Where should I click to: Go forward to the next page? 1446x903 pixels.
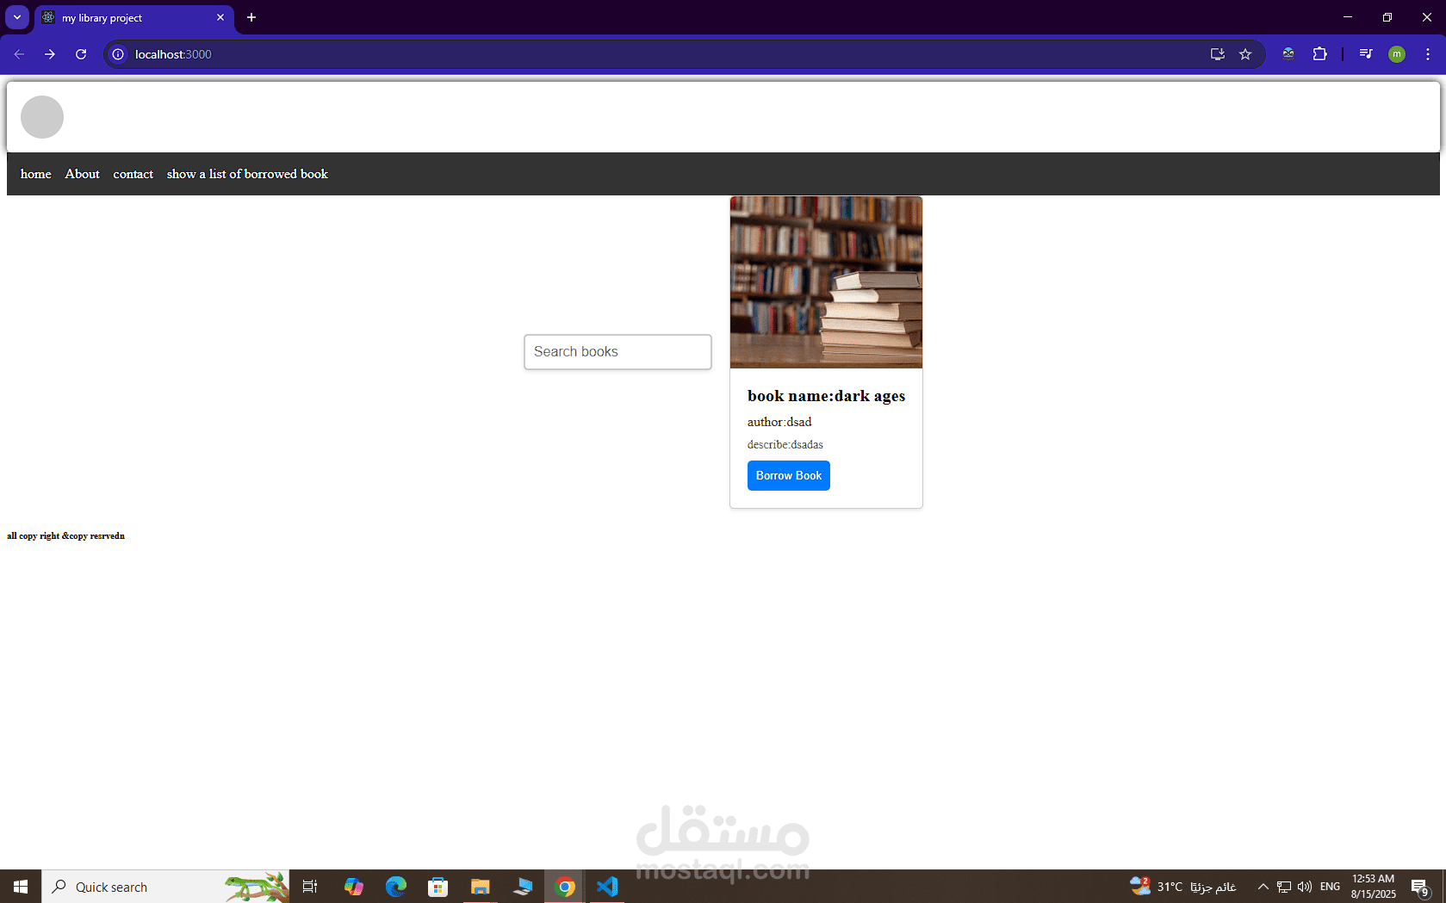(x=50, y=54)
